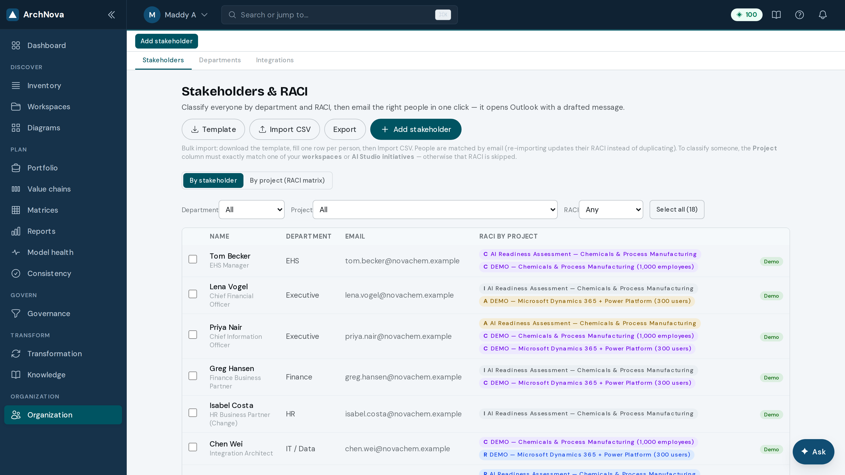Screen dimensions: 845x475
Task: Click the top Add stakeholder button
Action: (166, 41)
